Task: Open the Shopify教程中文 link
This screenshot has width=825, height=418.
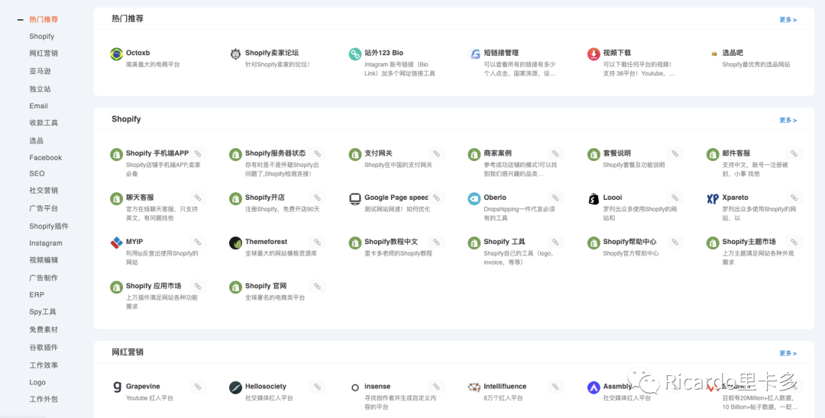Action: coord(391,242)
